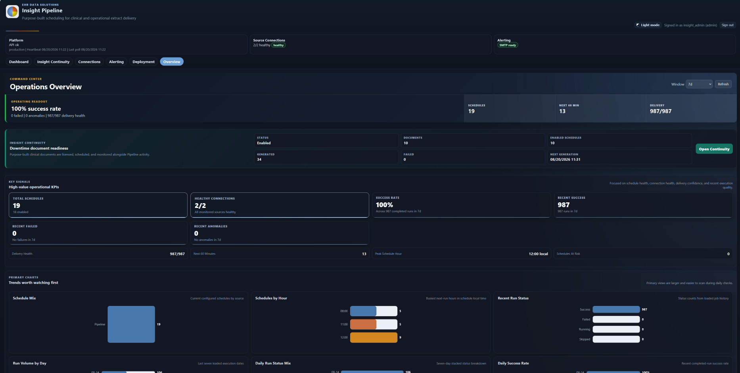Click the Delivery 987/987 summary tile
This screenshot has width=740, height=373.
tap(691, 108)
